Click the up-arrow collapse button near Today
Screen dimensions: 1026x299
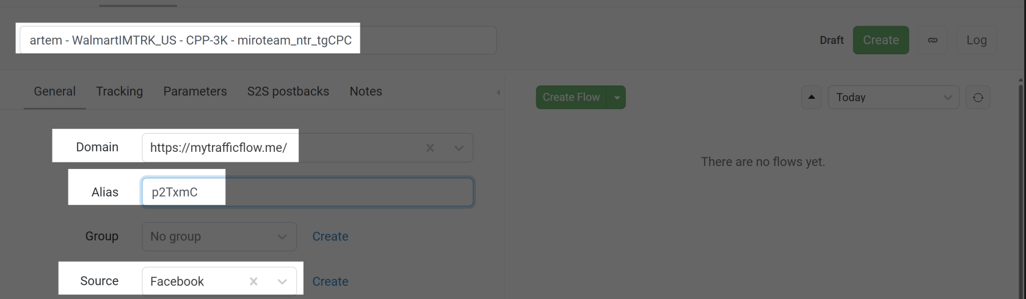coord(811,98)
